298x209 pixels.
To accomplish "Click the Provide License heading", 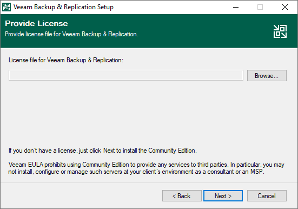I will point(36,23).
